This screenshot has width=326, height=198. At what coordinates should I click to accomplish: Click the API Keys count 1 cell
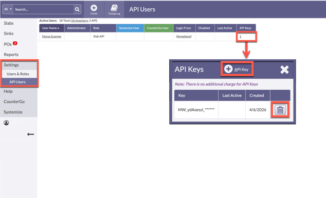click(246, 37)
